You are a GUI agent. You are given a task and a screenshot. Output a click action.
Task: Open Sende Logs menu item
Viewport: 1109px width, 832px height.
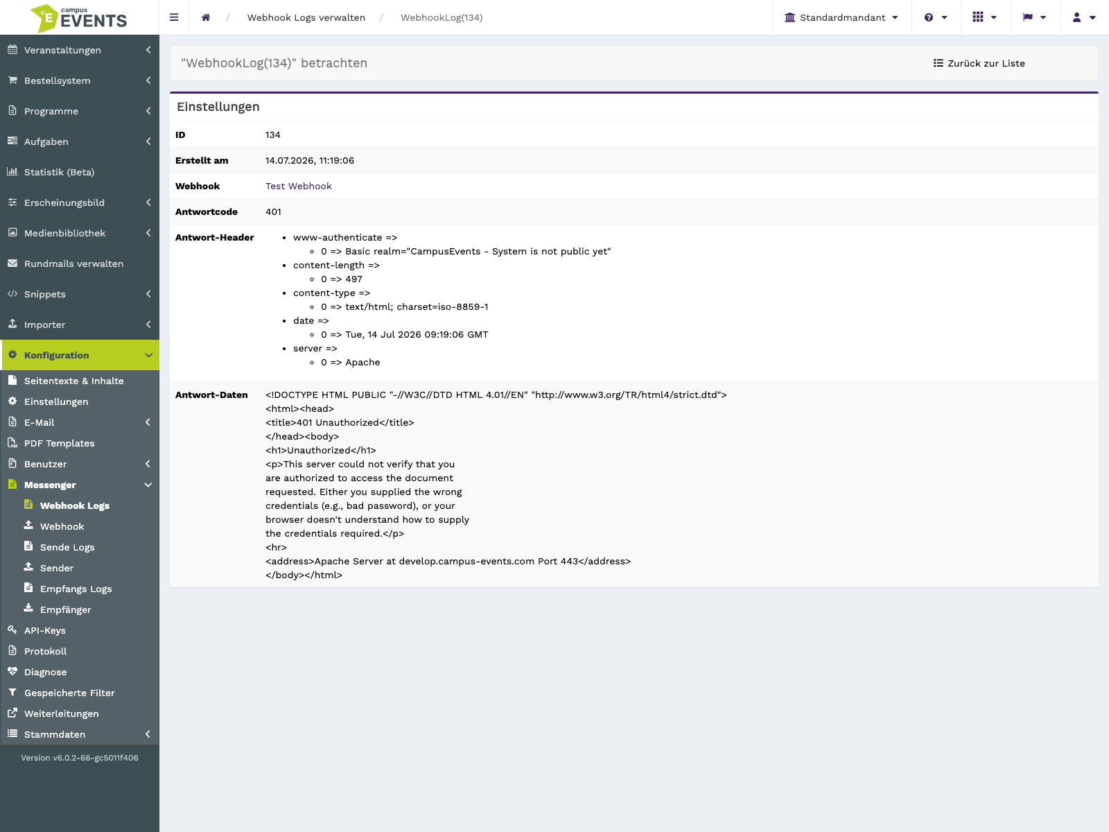[x=67, y=547]
